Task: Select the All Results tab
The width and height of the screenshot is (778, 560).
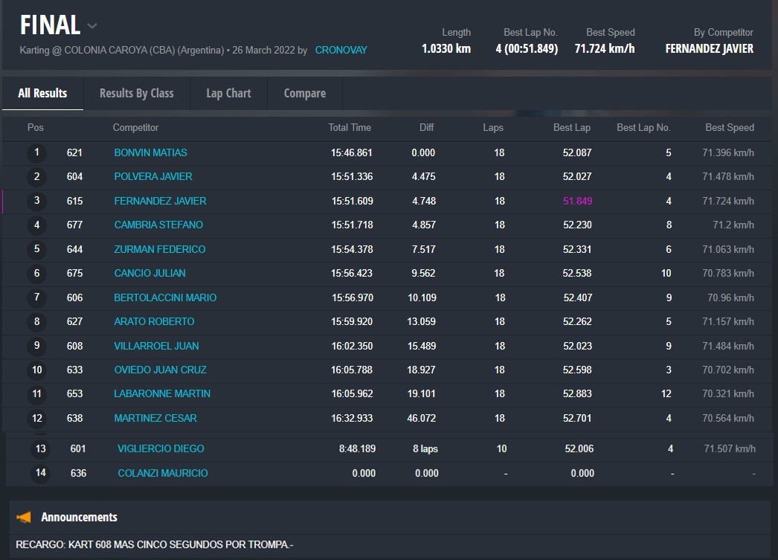Action: click(42, 93)
